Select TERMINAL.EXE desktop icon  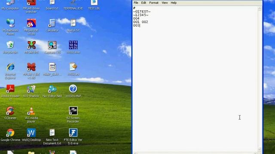pos(73,5)
